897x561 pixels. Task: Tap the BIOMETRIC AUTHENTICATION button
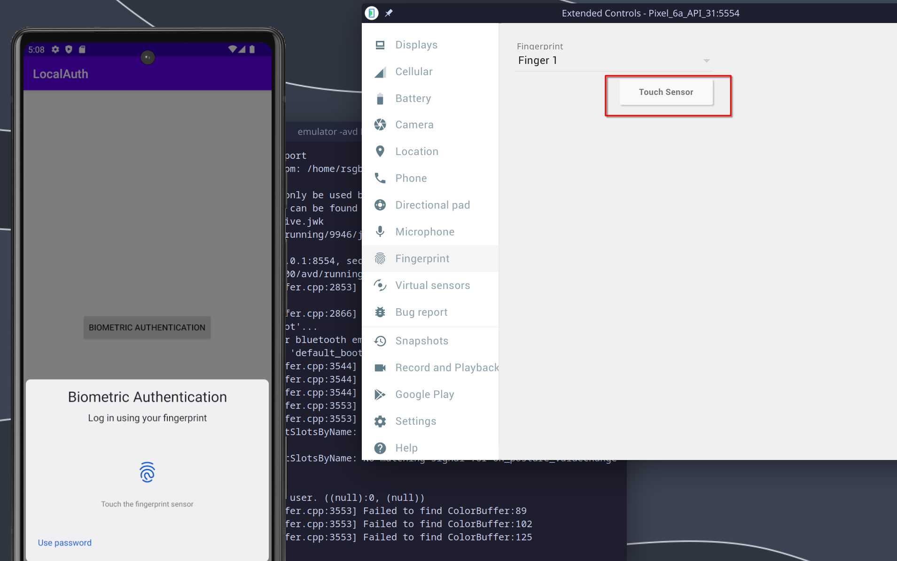pos(147,327)
